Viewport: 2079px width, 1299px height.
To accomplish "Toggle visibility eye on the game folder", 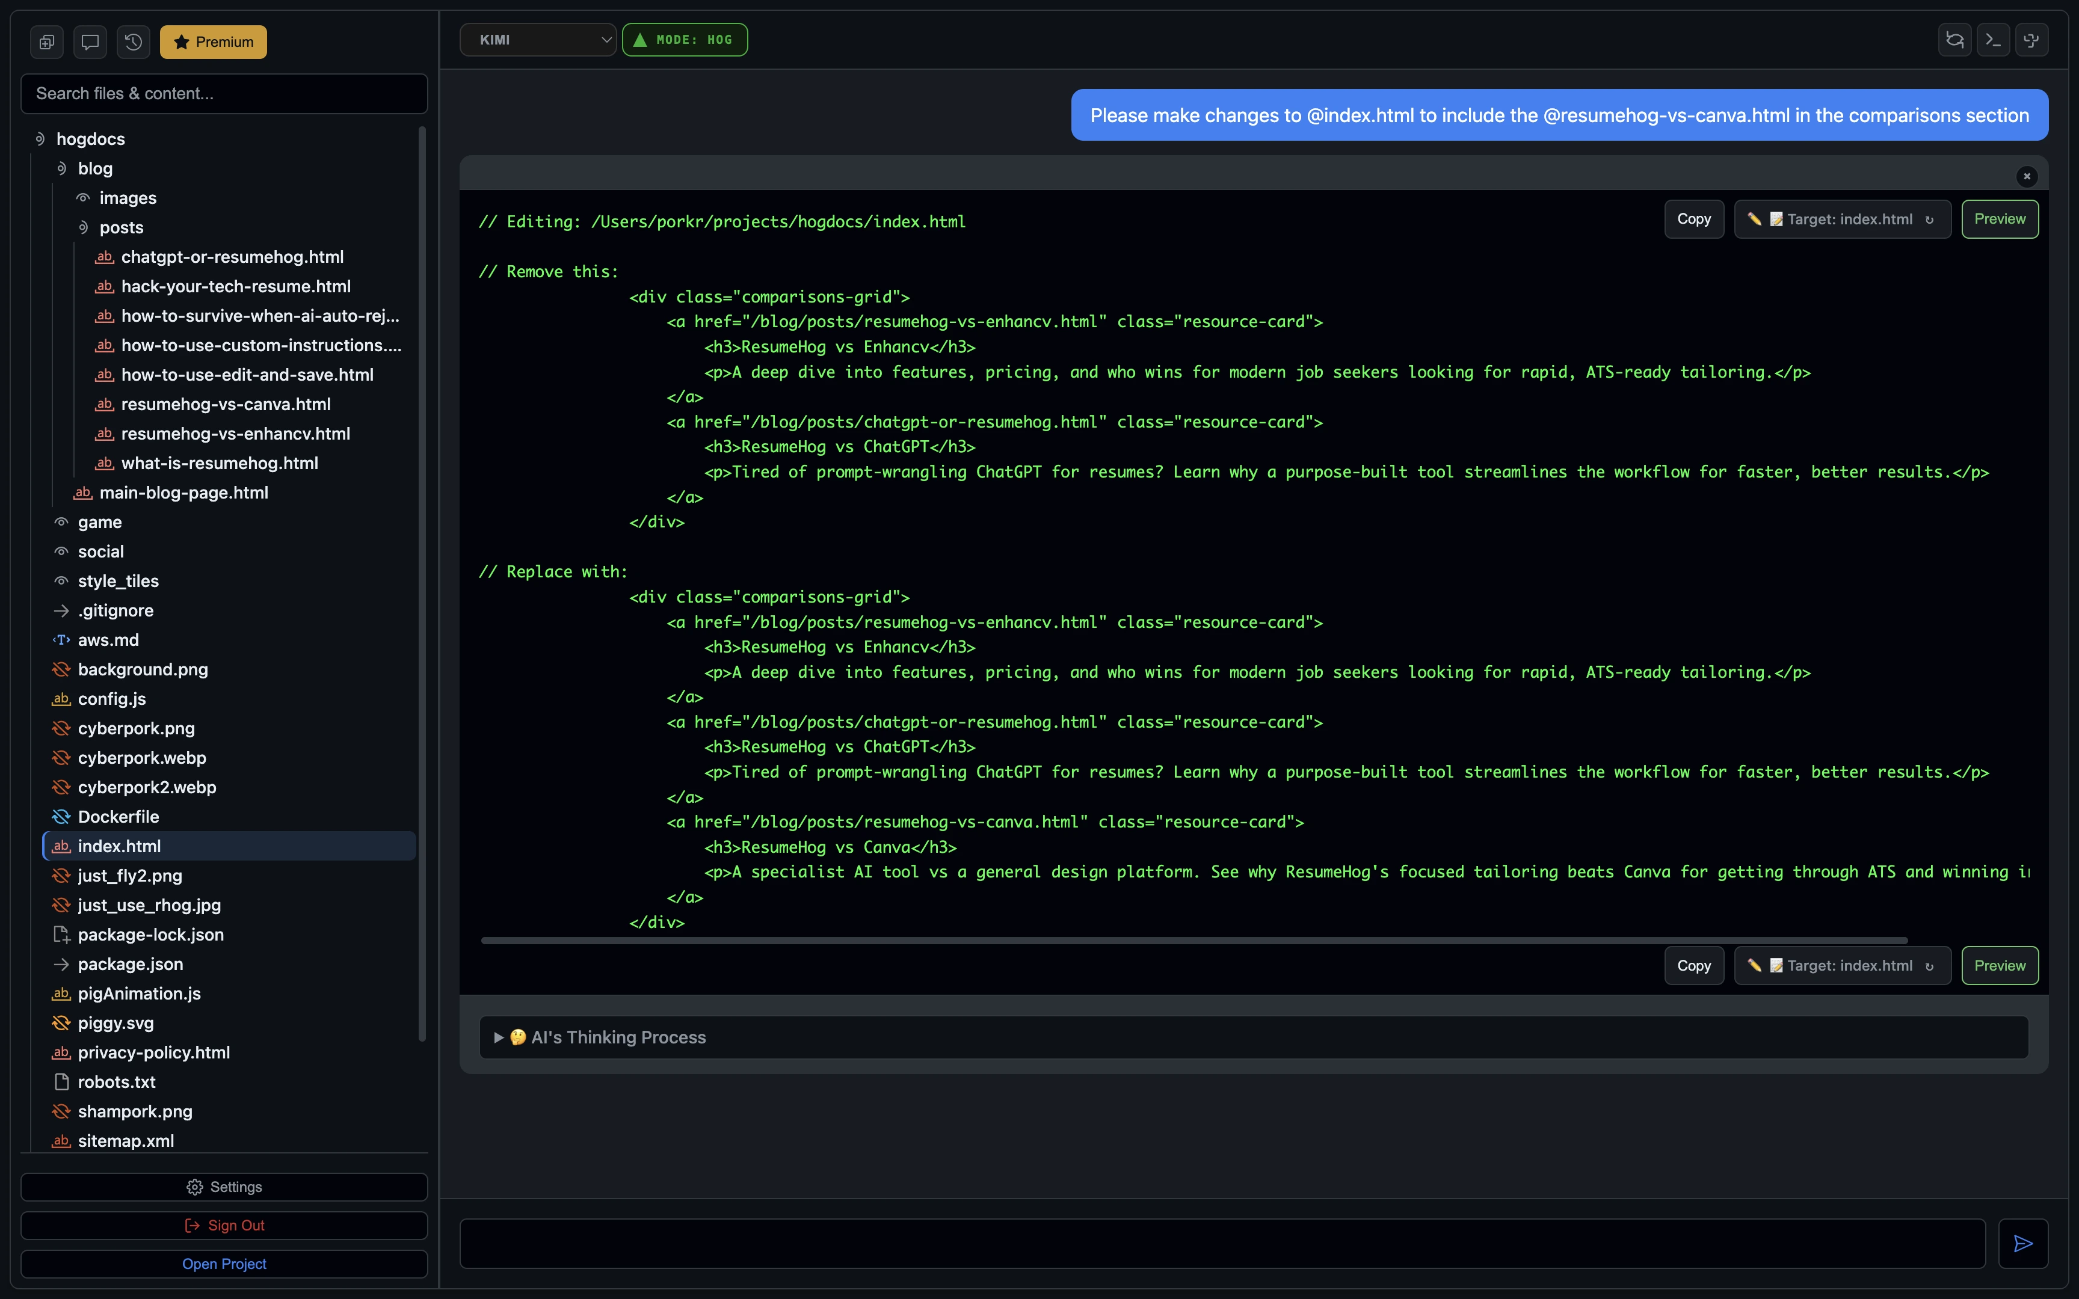I will [61, 521].
